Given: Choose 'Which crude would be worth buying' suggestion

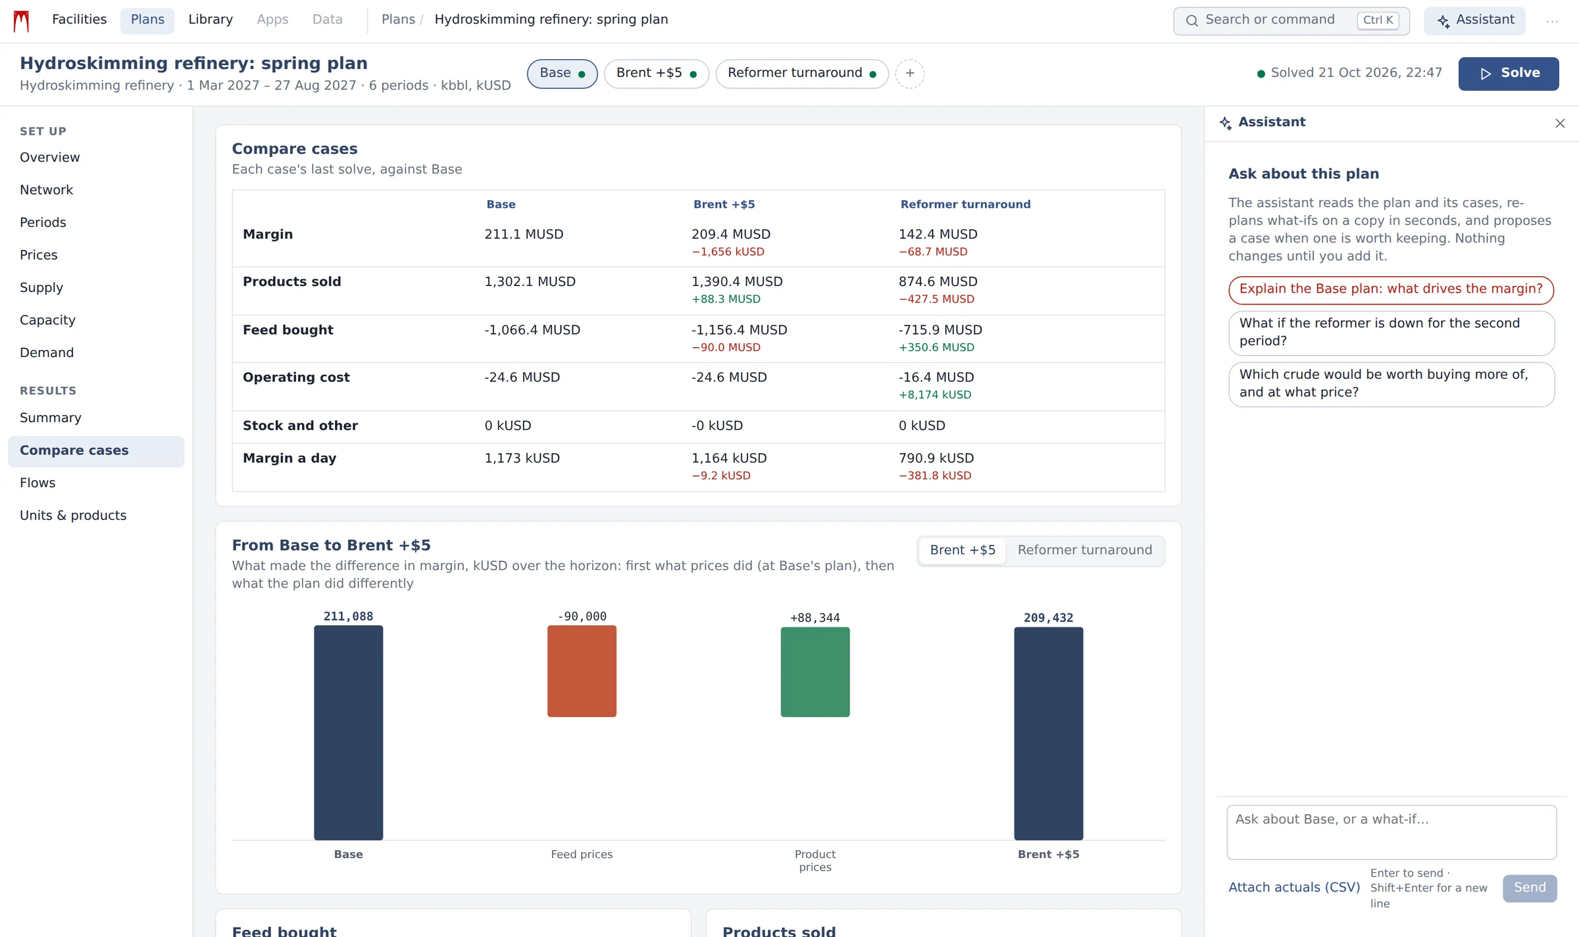Looking at the screenshot, I should (1391, 384).
